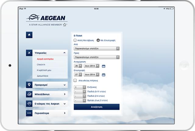Viewport: 195px width, 131px height.
Task: Open the Από origin dropdown
Action: (96, 48)
